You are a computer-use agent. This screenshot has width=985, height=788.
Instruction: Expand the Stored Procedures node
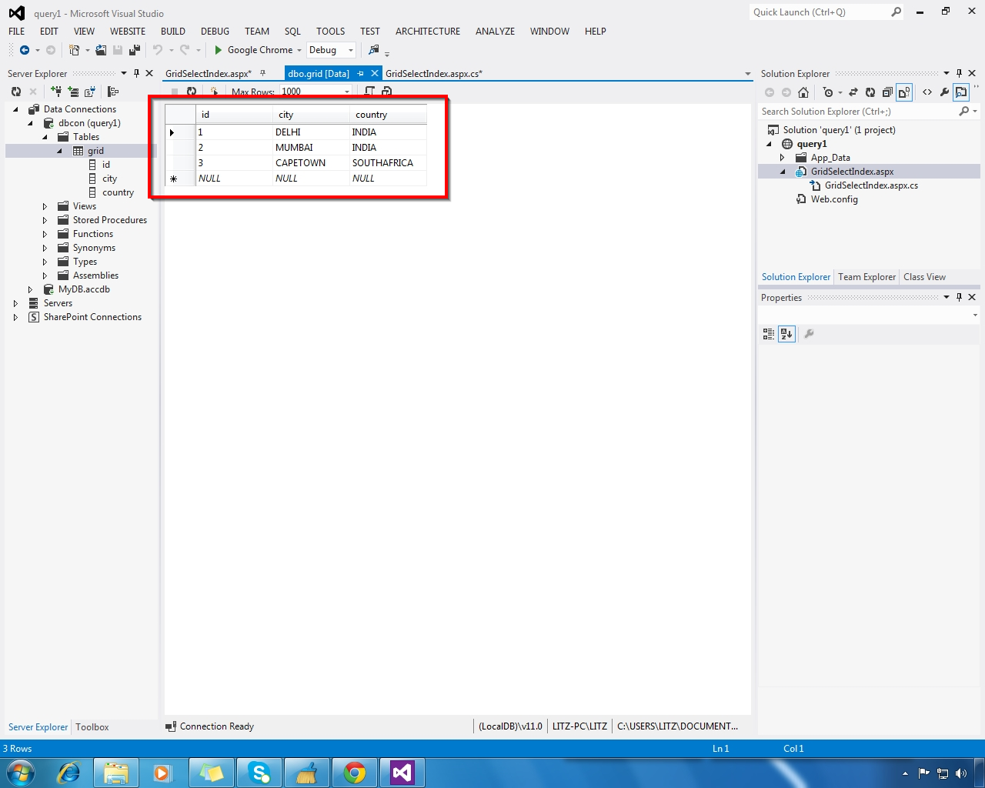(44, 219)
